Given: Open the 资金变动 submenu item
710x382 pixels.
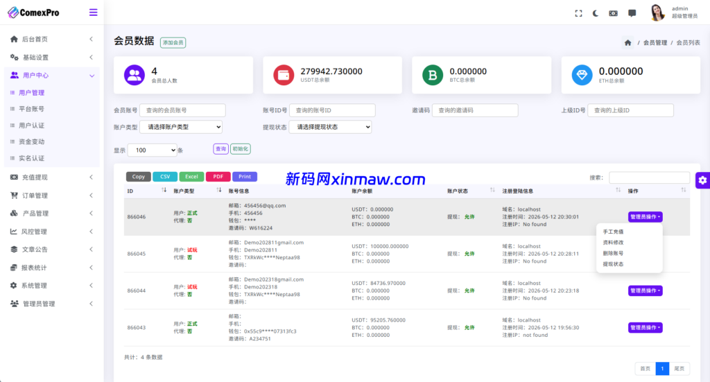Looking at the screenshot, I should click(31, 141).
